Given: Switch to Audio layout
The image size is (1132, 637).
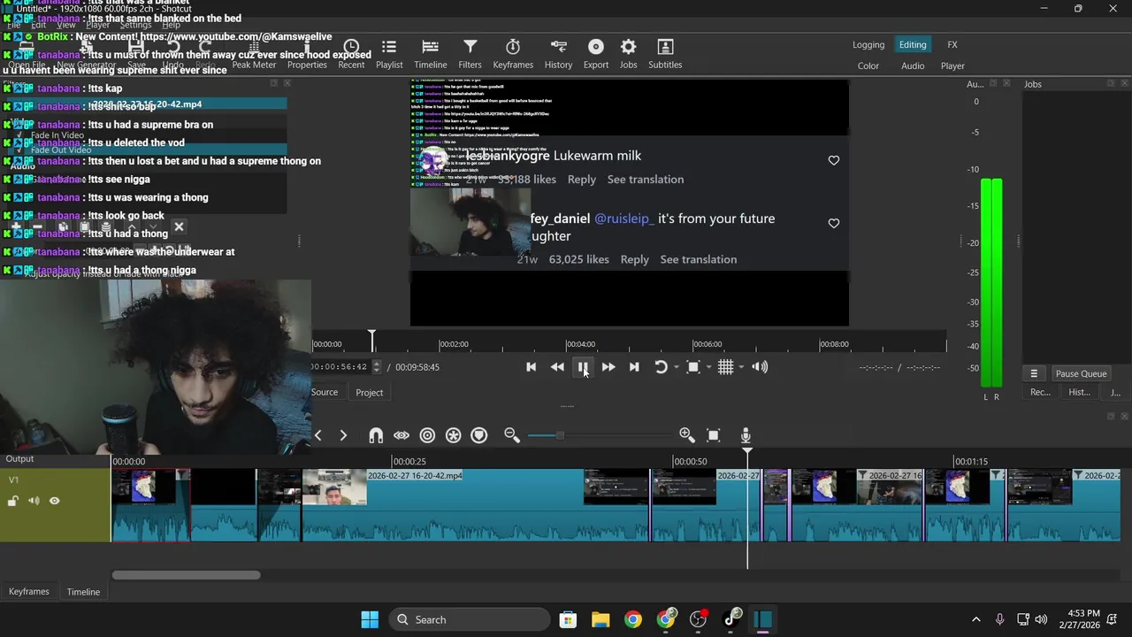Looking at the screenshot, I should click(913, 66).
